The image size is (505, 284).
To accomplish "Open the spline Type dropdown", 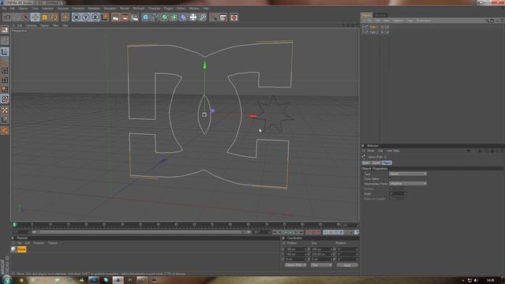I will tap(408, 174).
